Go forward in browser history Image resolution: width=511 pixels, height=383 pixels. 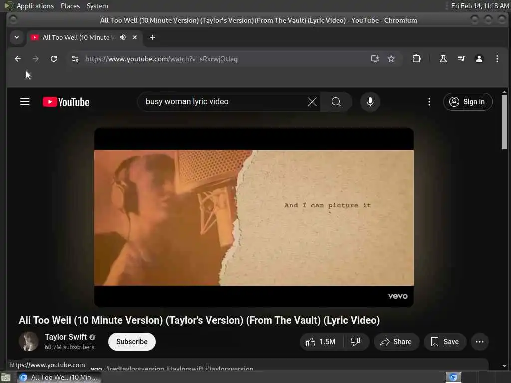point(36,59)
